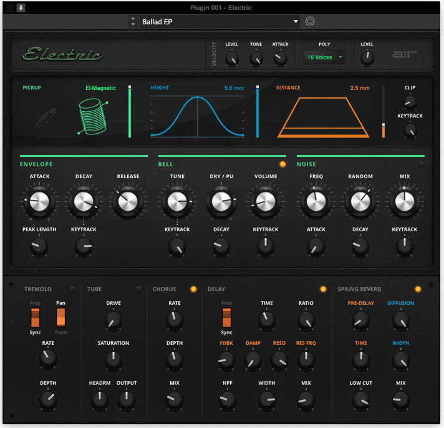Flip the Tremolo Free/Sync switch
This screenshot has height=428, width=444.
coord(36,316)
